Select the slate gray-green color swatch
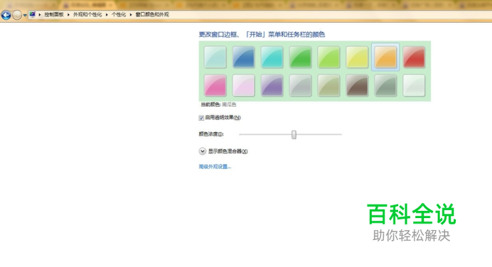492x267 pixels. coord(385,85)
